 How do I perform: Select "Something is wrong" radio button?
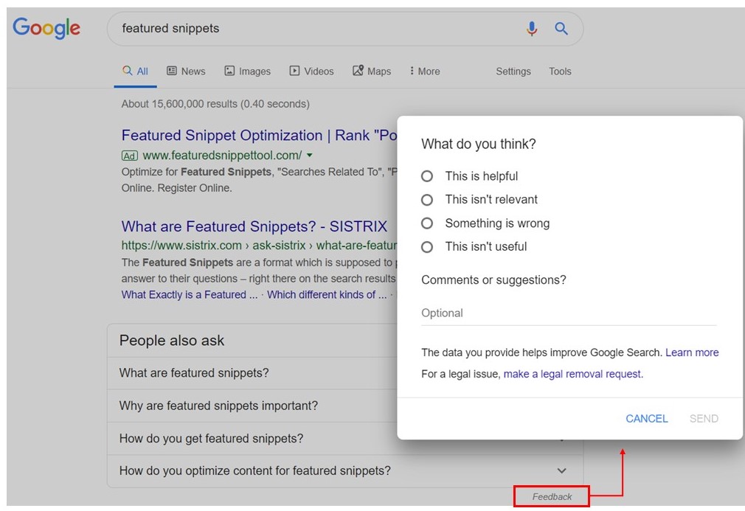pyautogui.click(x=427, y=223)
